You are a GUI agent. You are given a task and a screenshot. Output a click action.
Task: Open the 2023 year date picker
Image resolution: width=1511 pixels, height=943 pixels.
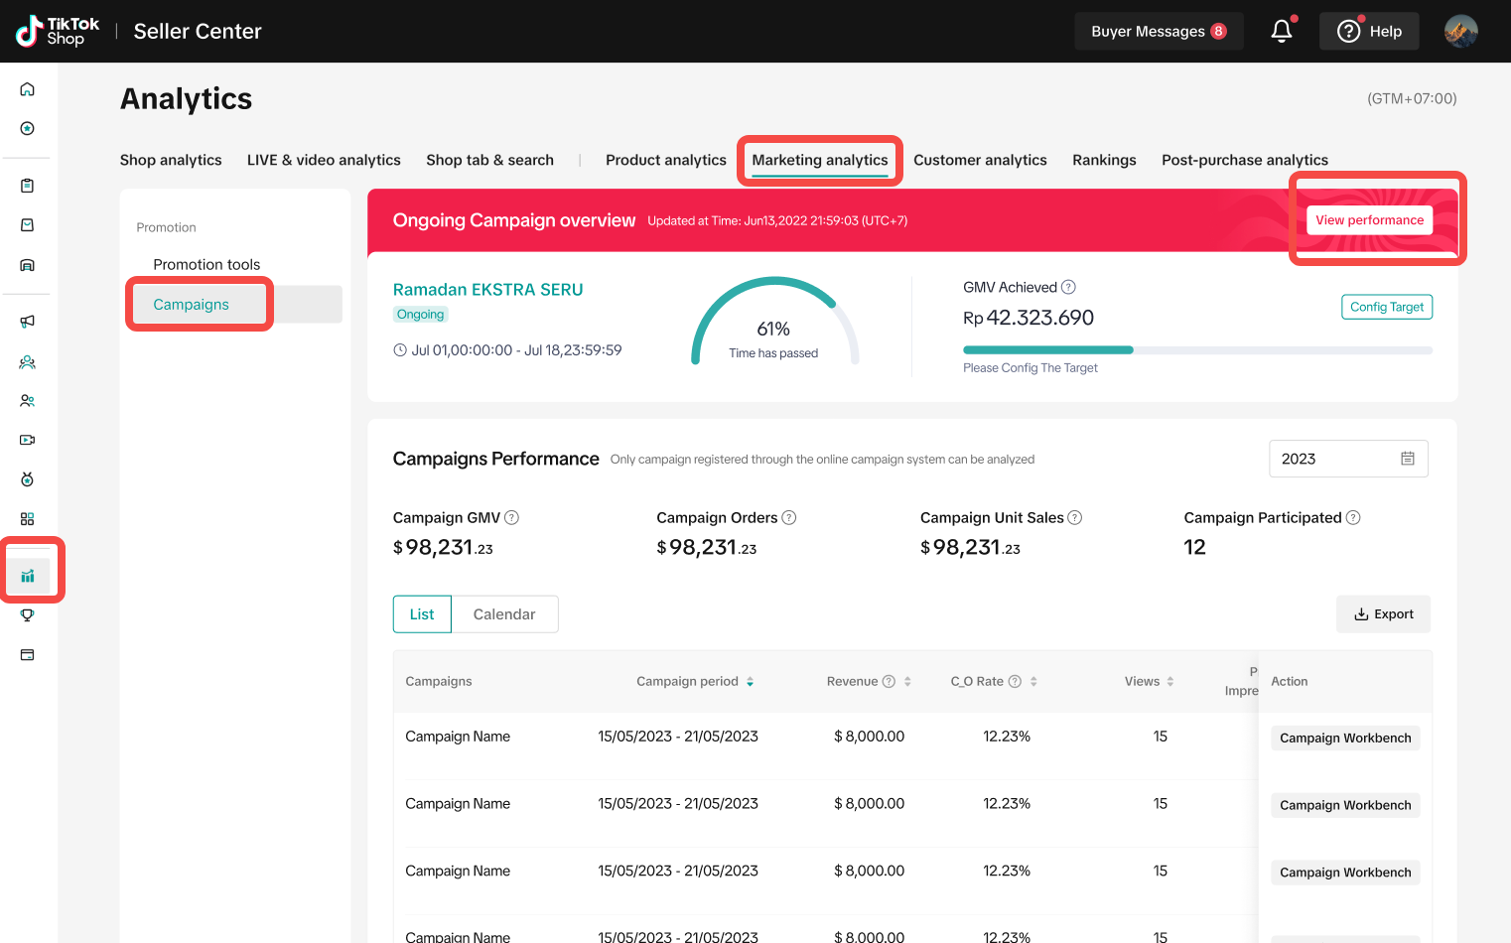(1347, 459)
